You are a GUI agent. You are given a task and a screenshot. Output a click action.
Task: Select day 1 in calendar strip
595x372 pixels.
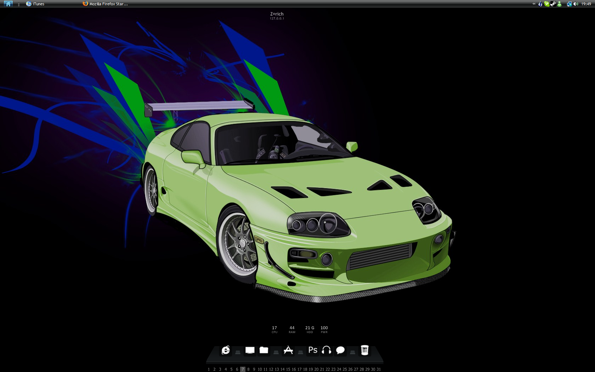tap(209, 369)
